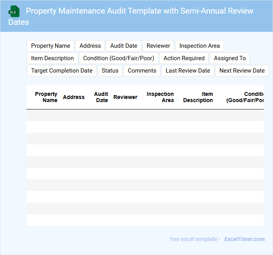Select the Property Name tag

click(x=51, y=46)
